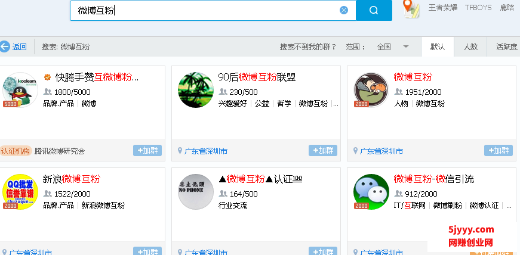
Task: Click 加群 for 快腾手赞互微博粉 group
Action: 147,151
